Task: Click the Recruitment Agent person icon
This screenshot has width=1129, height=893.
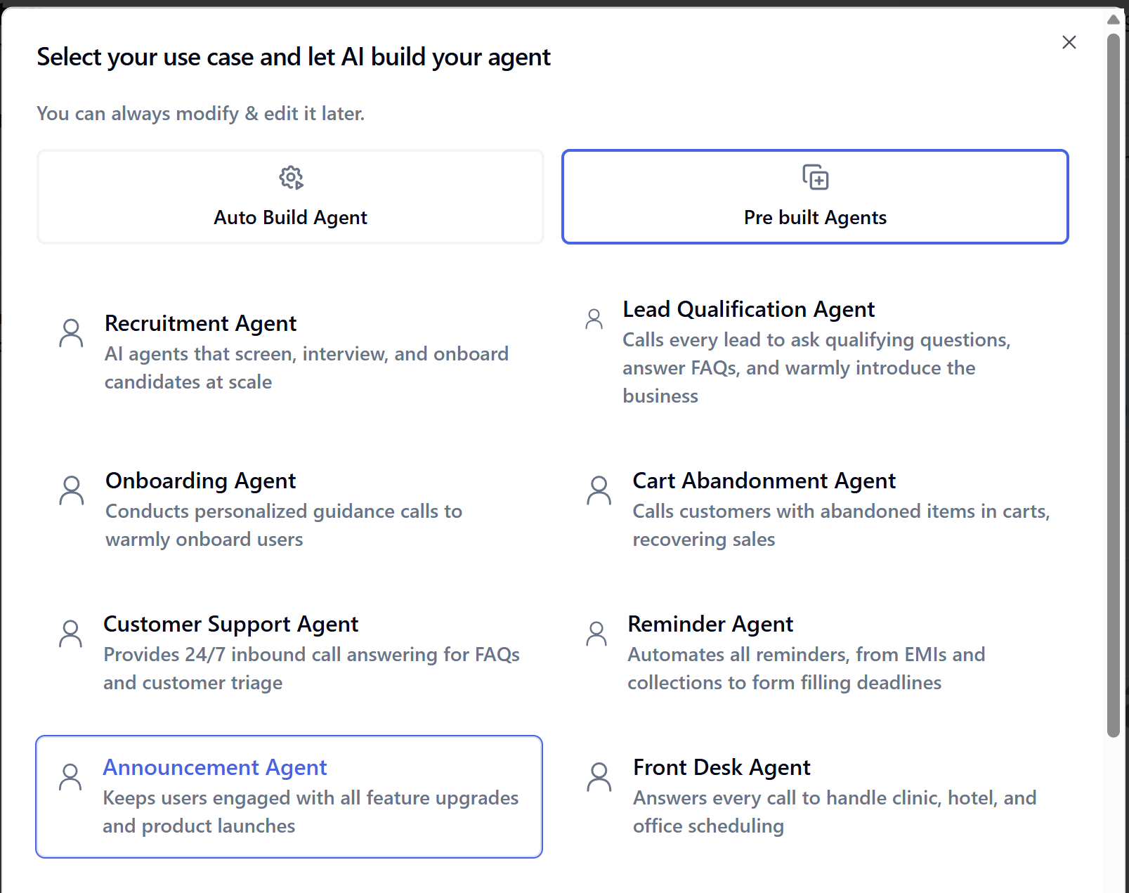Action: (x=70, y=332)
